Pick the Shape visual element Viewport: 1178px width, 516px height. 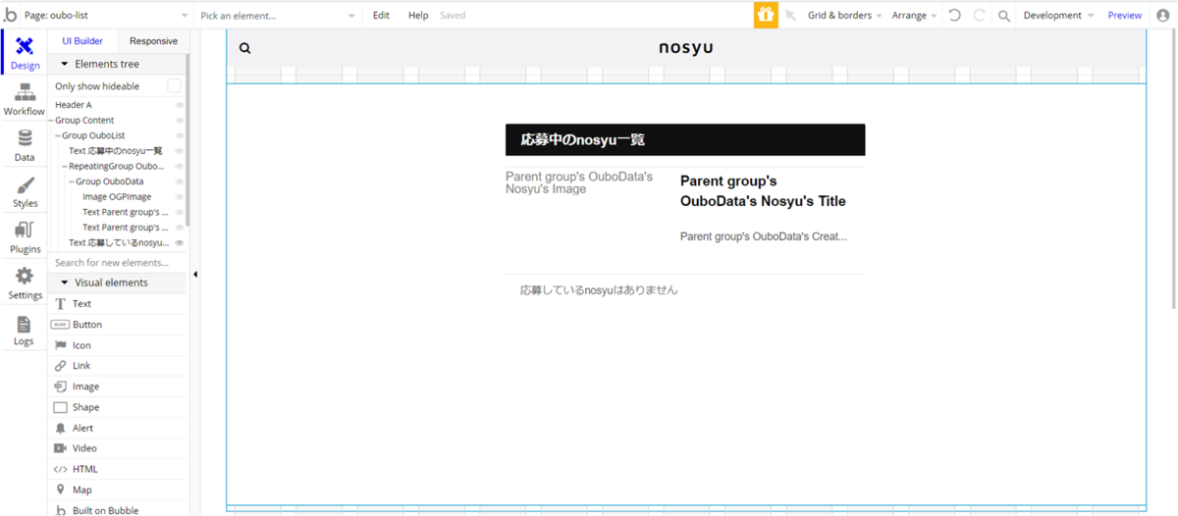click(117, 407)
